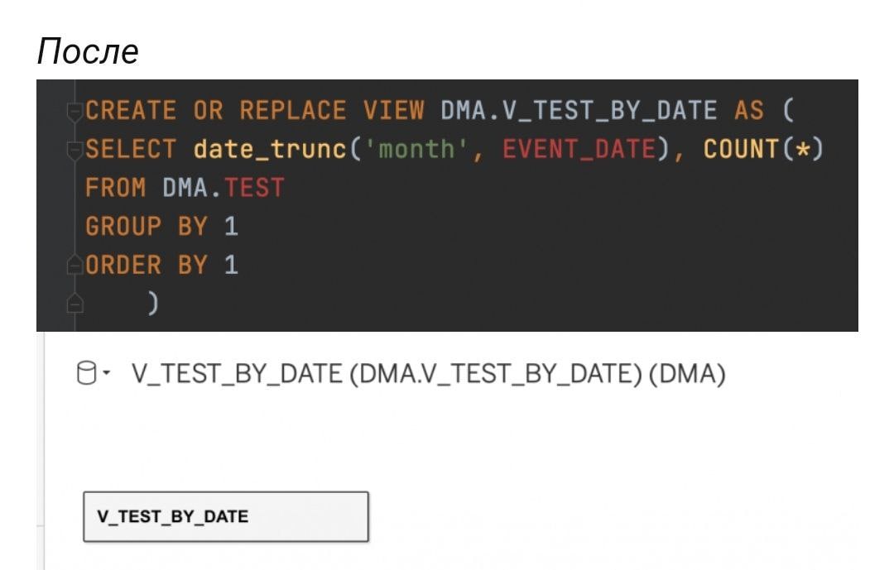Click the EVENT_DATE column in the SELECT line

(x=579, y=150)
